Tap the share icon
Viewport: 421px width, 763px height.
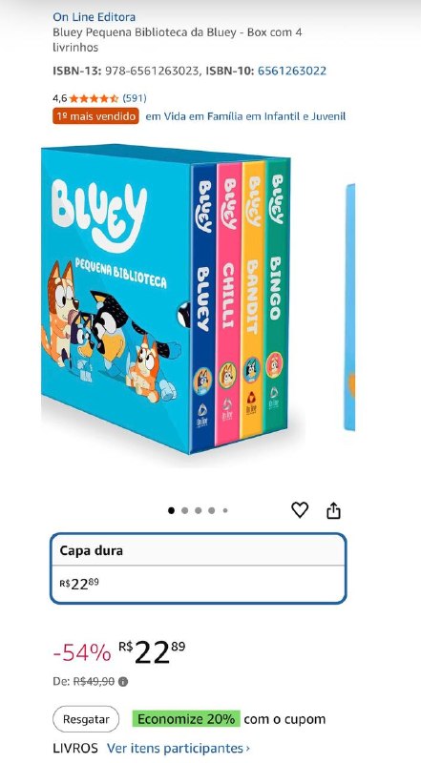(333, 510)
